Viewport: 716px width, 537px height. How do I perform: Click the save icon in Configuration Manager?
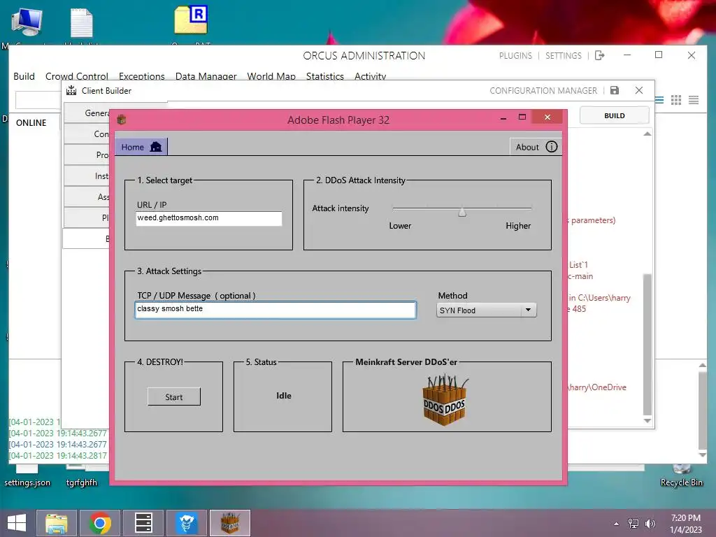click(615, 90)
